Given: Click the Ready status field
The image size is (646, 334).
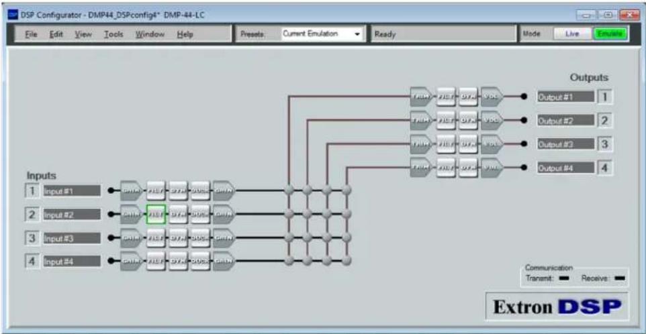Looking at the screenshot, I should (443, 34).
